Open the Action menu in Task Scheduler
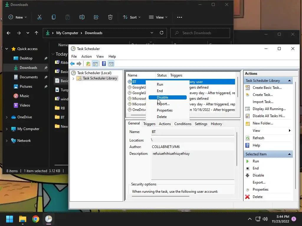Viewport: 302px width, 226px height. (x=86, y=56)
